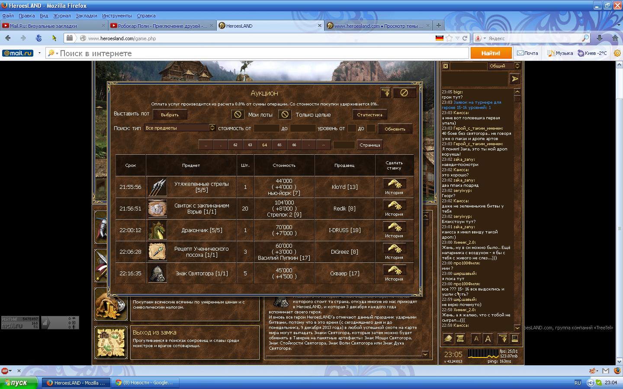Click the chat send arrow icon
The height and width of the screenshot is (389, 623).
pos(514,79)
